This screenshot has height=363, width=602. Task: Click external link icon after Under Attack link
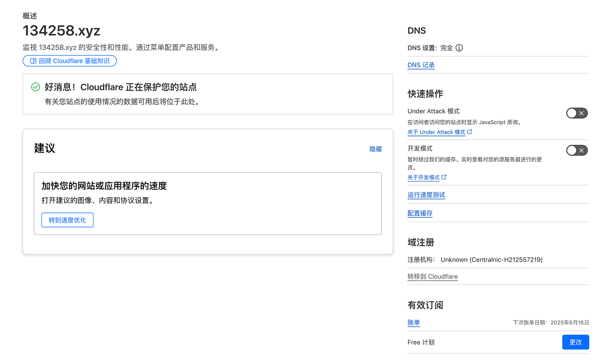[x=470, y=132]
